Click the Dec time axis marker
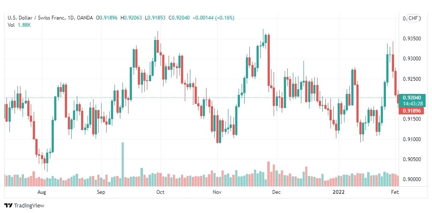Image resolution: width=432 pixels, height=213 pixels. pyautogui.click(x=276, y=192)
